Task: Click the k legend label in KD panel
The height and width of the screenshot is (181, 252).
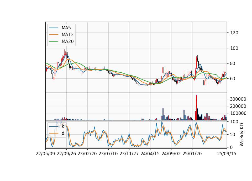Action: tap(63, 126)
